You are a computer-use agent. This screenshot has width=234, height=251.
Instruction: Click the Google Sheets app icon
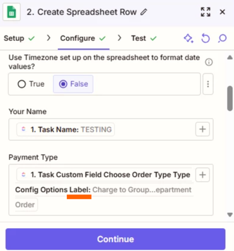(11, 12)
